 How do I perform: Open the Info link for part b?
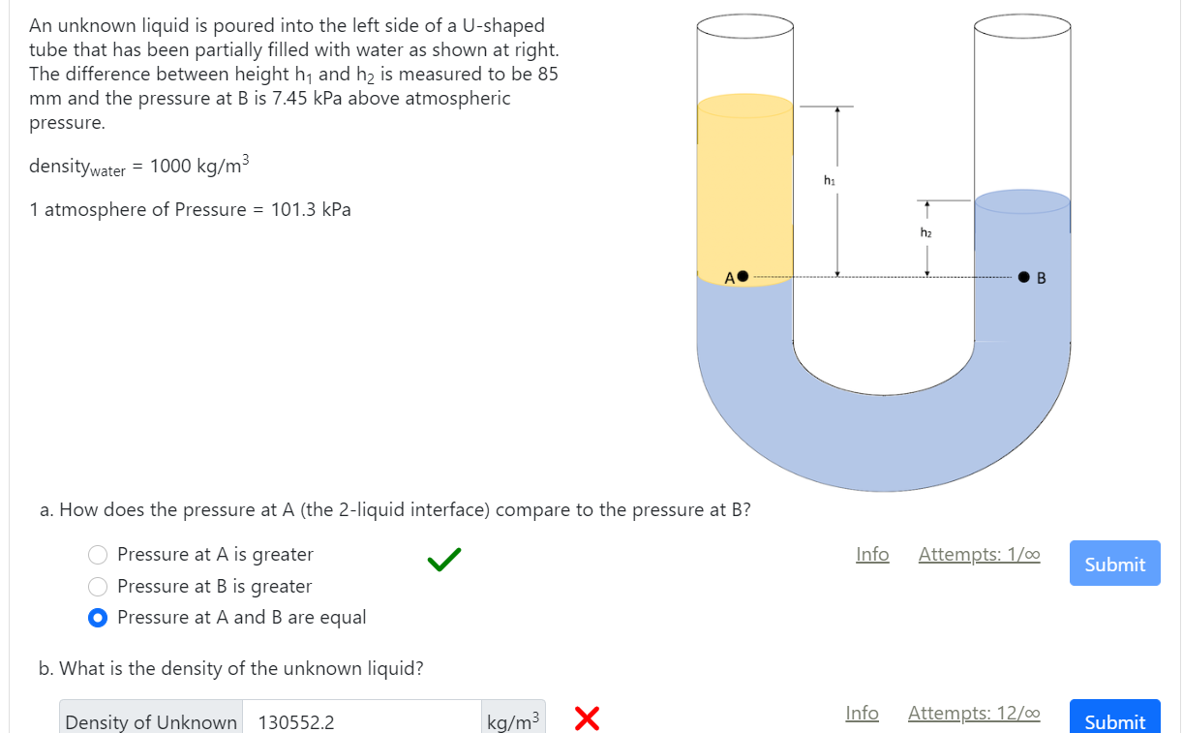point(862,713)
